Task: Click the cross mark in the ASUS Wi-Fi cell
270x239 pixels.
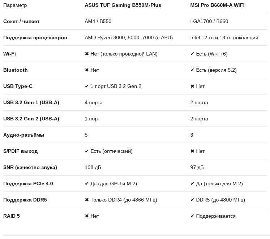Action: tap(87, 54)
